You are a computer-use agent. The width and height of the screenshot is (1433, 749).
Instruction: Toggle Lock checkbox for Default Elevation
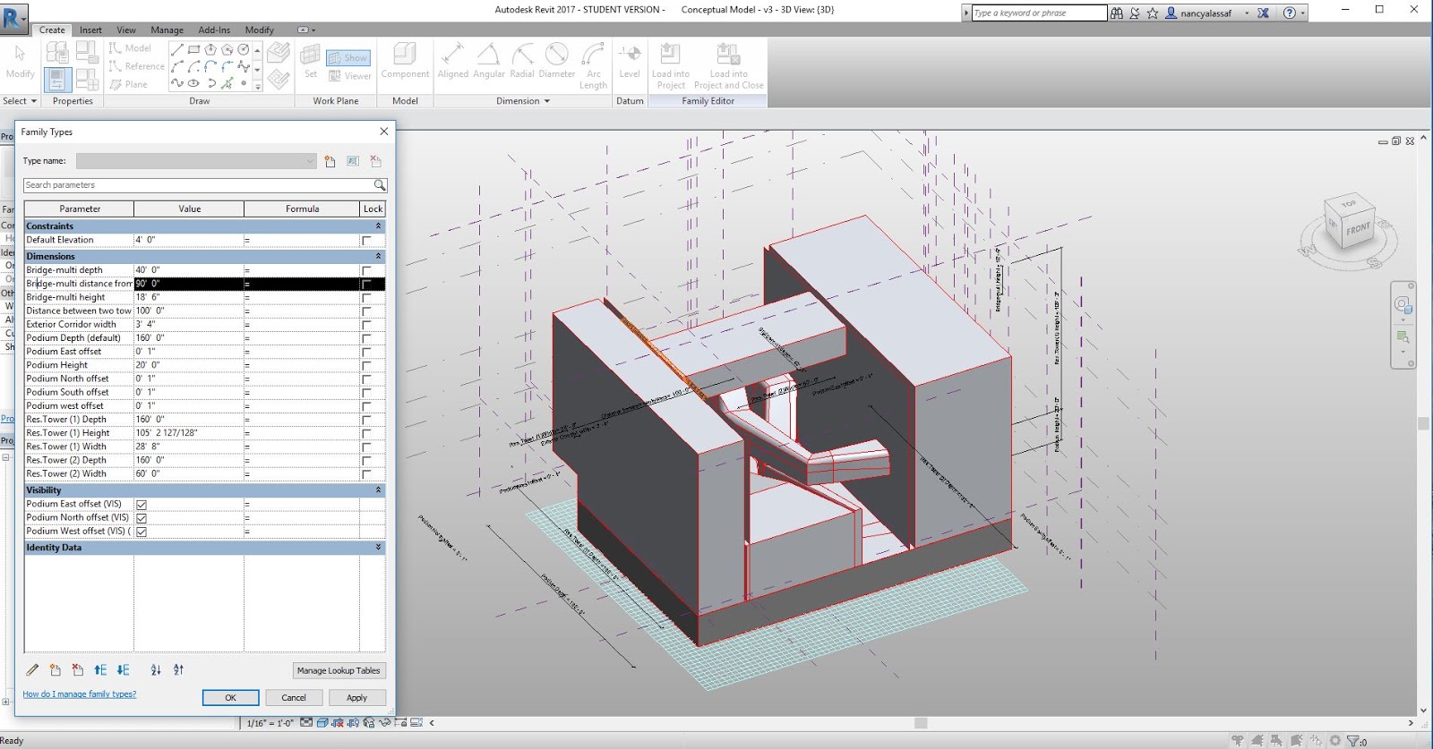[x=366, y=241]
